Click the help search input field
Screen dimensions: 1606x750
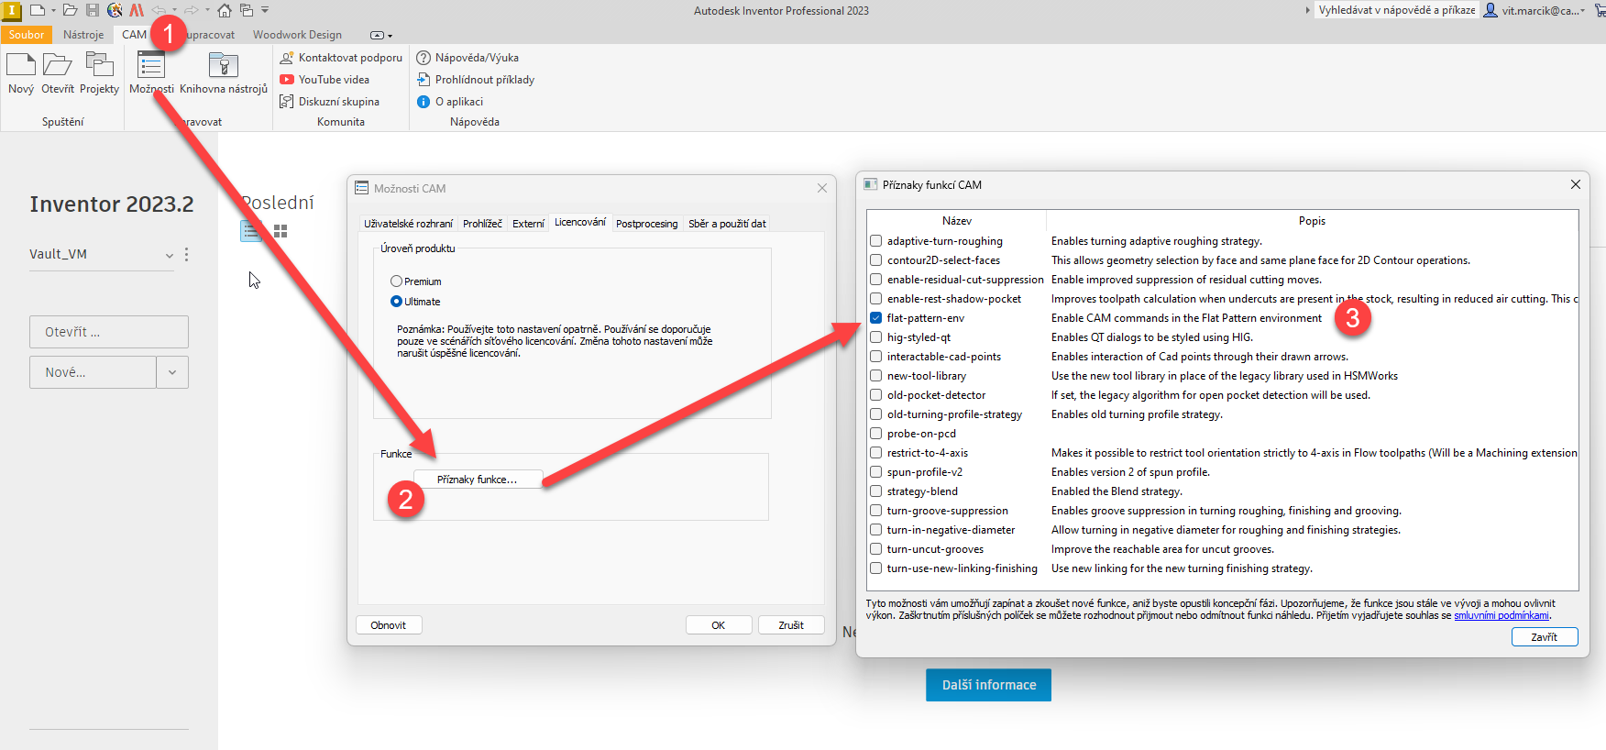tap(1395, 10)
